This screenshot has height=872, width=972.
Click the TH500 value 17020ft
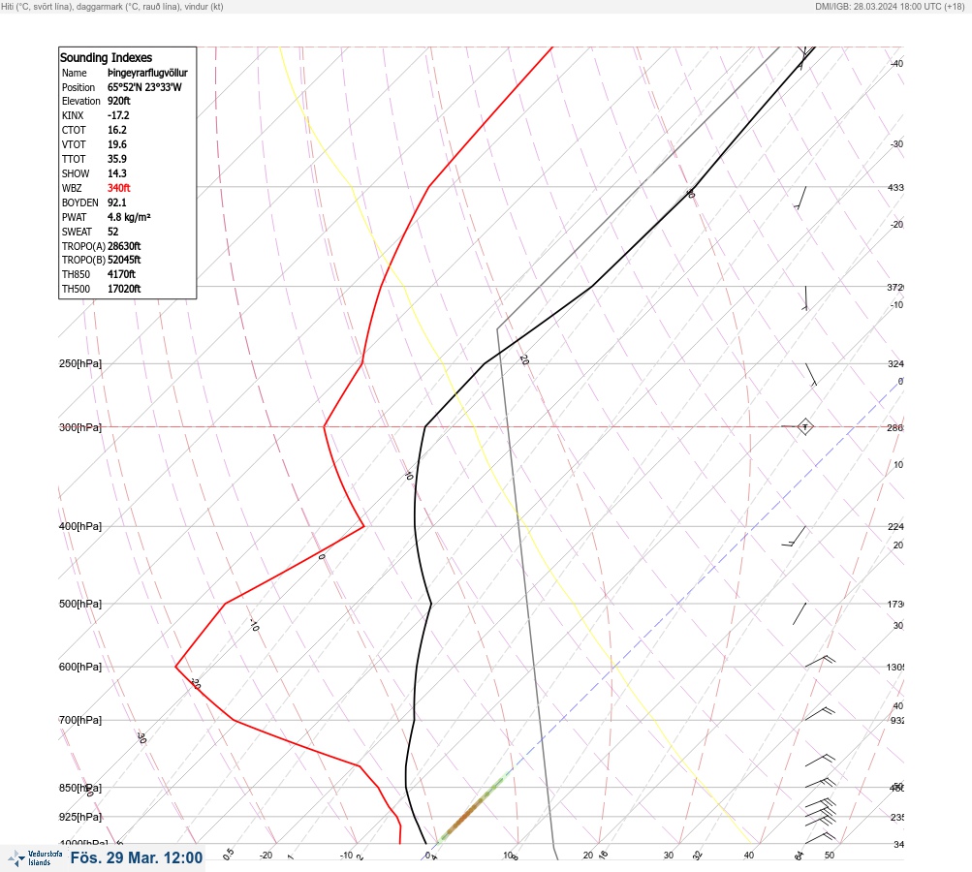pos(124,289)
